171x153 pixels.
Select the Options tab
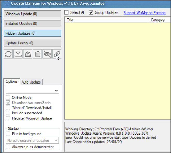12,82
